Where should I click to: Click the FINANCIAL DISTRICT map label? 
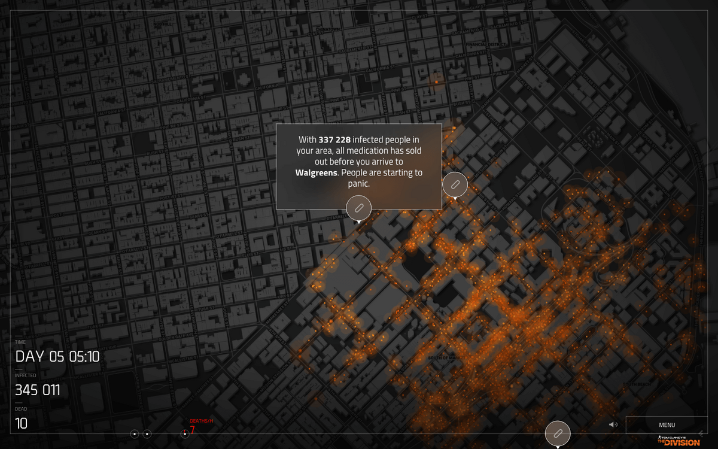(486, 45)
